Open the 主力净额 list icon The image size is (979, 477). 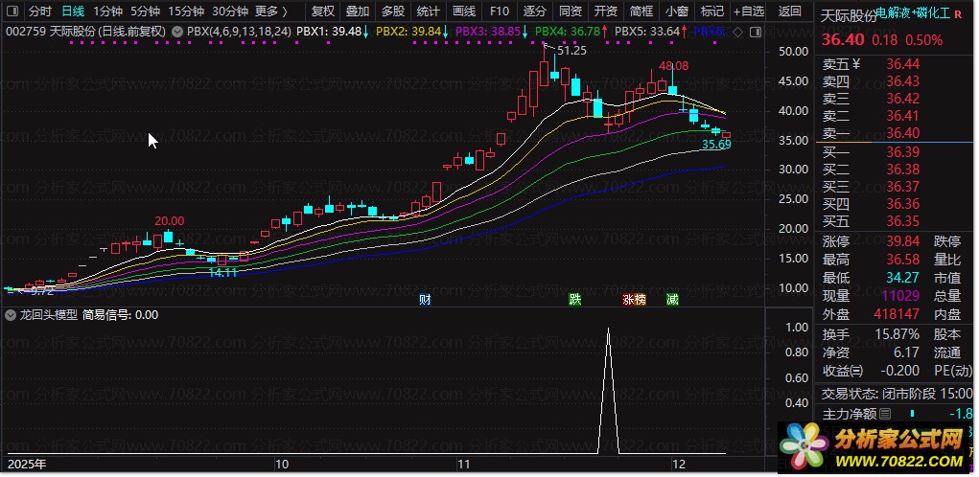coord(885,414)
